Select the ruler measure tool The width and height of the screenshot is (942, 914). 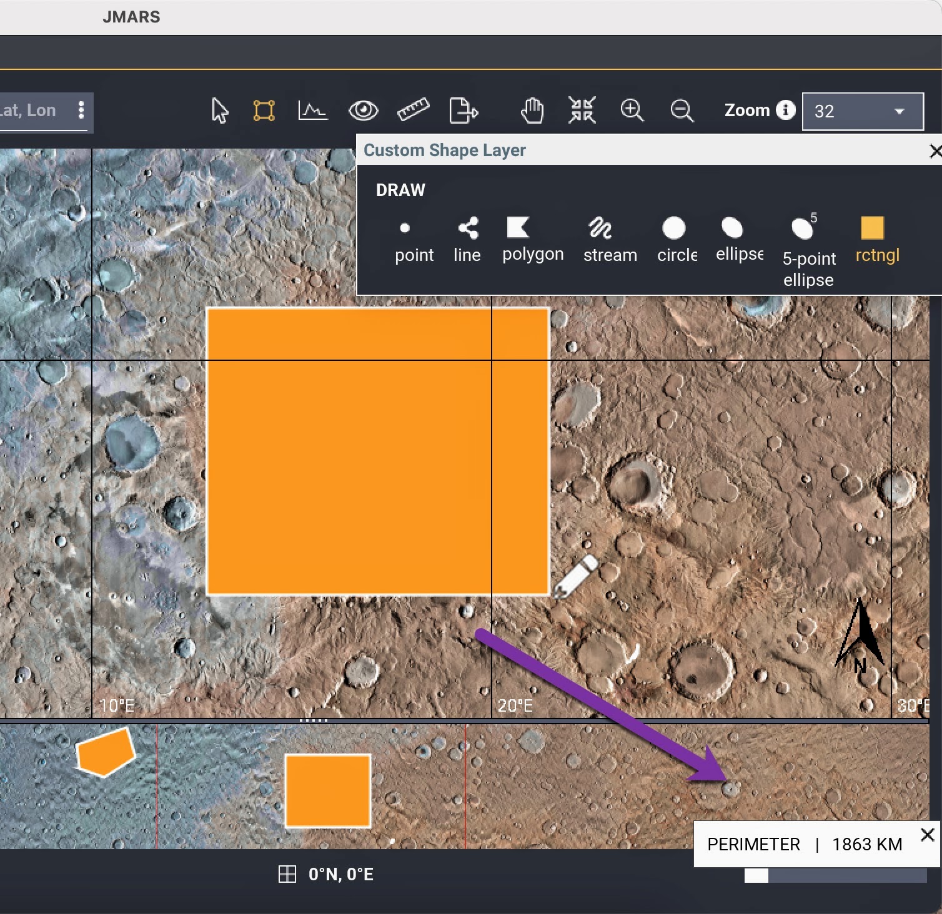pos(413,111)
